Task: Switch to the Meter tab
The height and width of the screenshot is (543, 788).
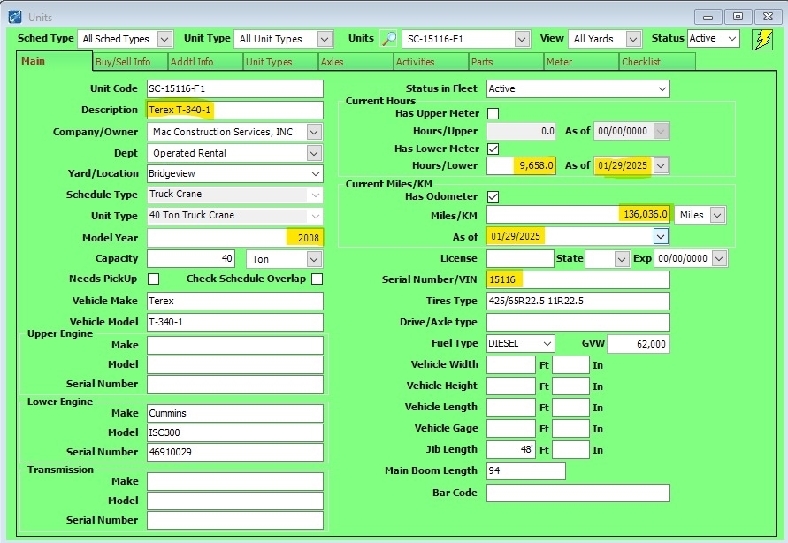Action: coord(580,62)
